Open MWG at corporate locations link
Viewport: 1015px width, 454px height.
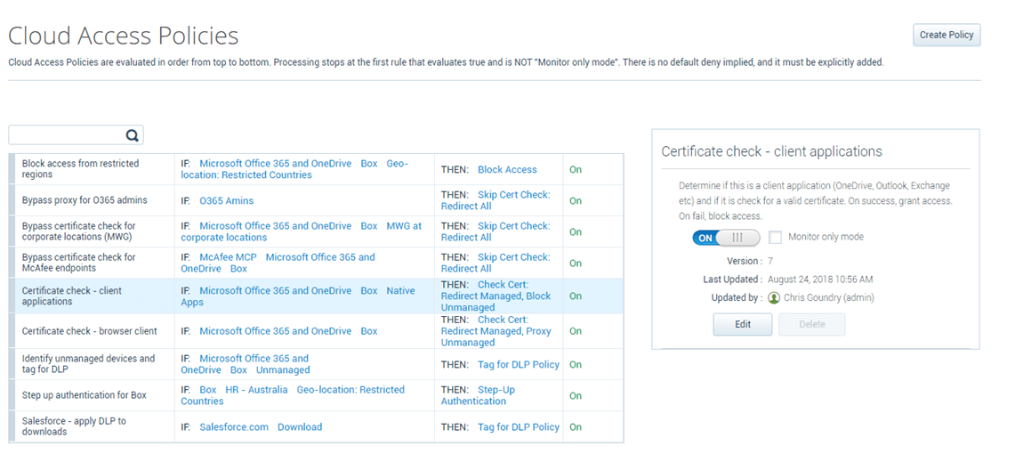301,231
